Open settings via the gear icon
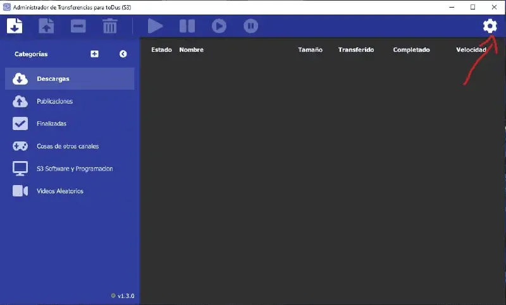The height and width of the screenshot is (305, 506). pos(490,26)
